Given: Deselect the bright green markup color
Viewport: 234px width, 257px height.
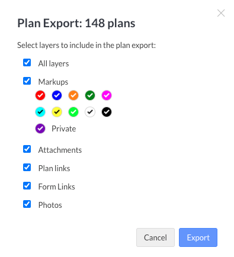Looking at the screenshot, I should [73, 112].
